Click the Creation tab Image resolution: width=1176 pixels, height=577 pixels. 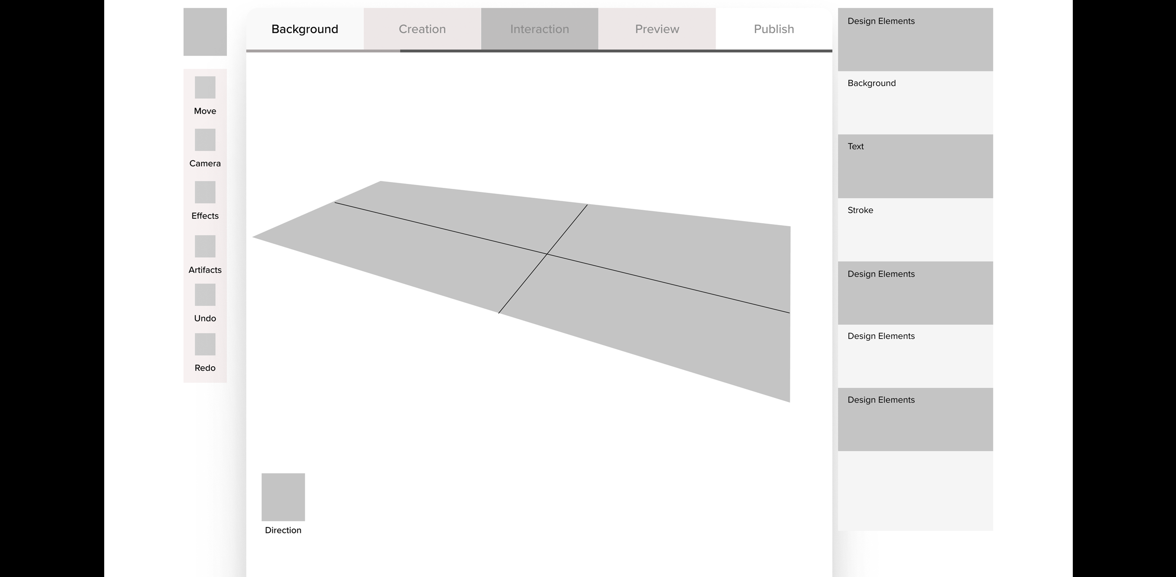[421, 28]
